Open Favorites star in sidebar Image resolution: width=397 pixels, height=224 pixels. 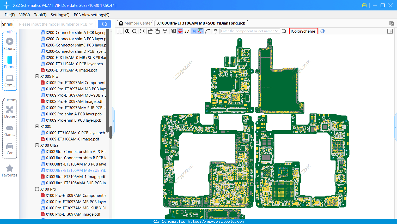[10, 171]
